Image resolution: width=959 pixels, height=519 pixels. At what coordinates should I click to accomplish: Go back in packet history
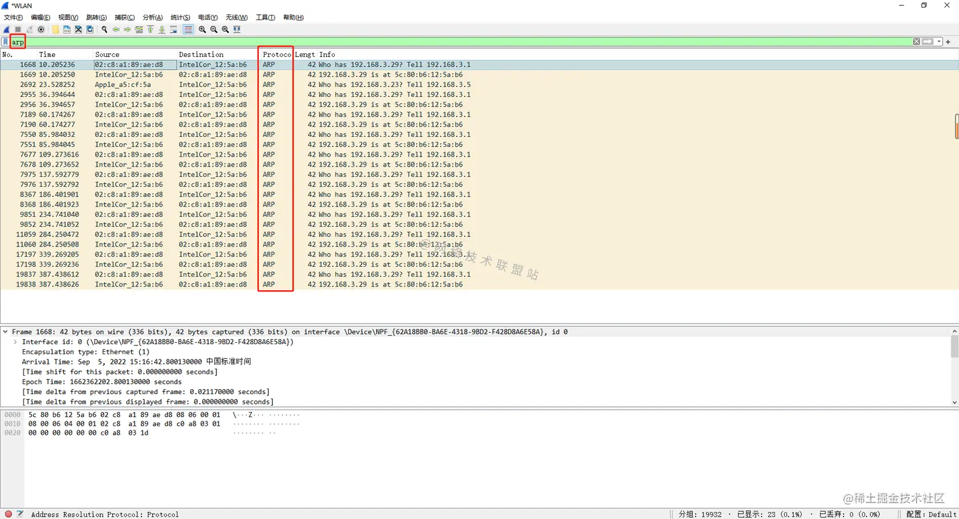coord(116,29)
